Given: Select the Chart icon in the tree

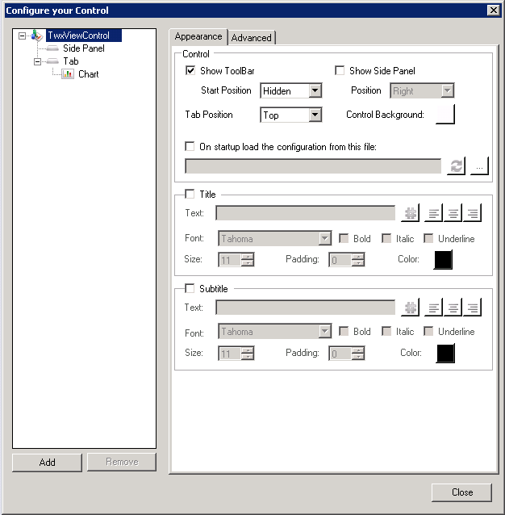Looking at the screenshot, I should [68, 74].
